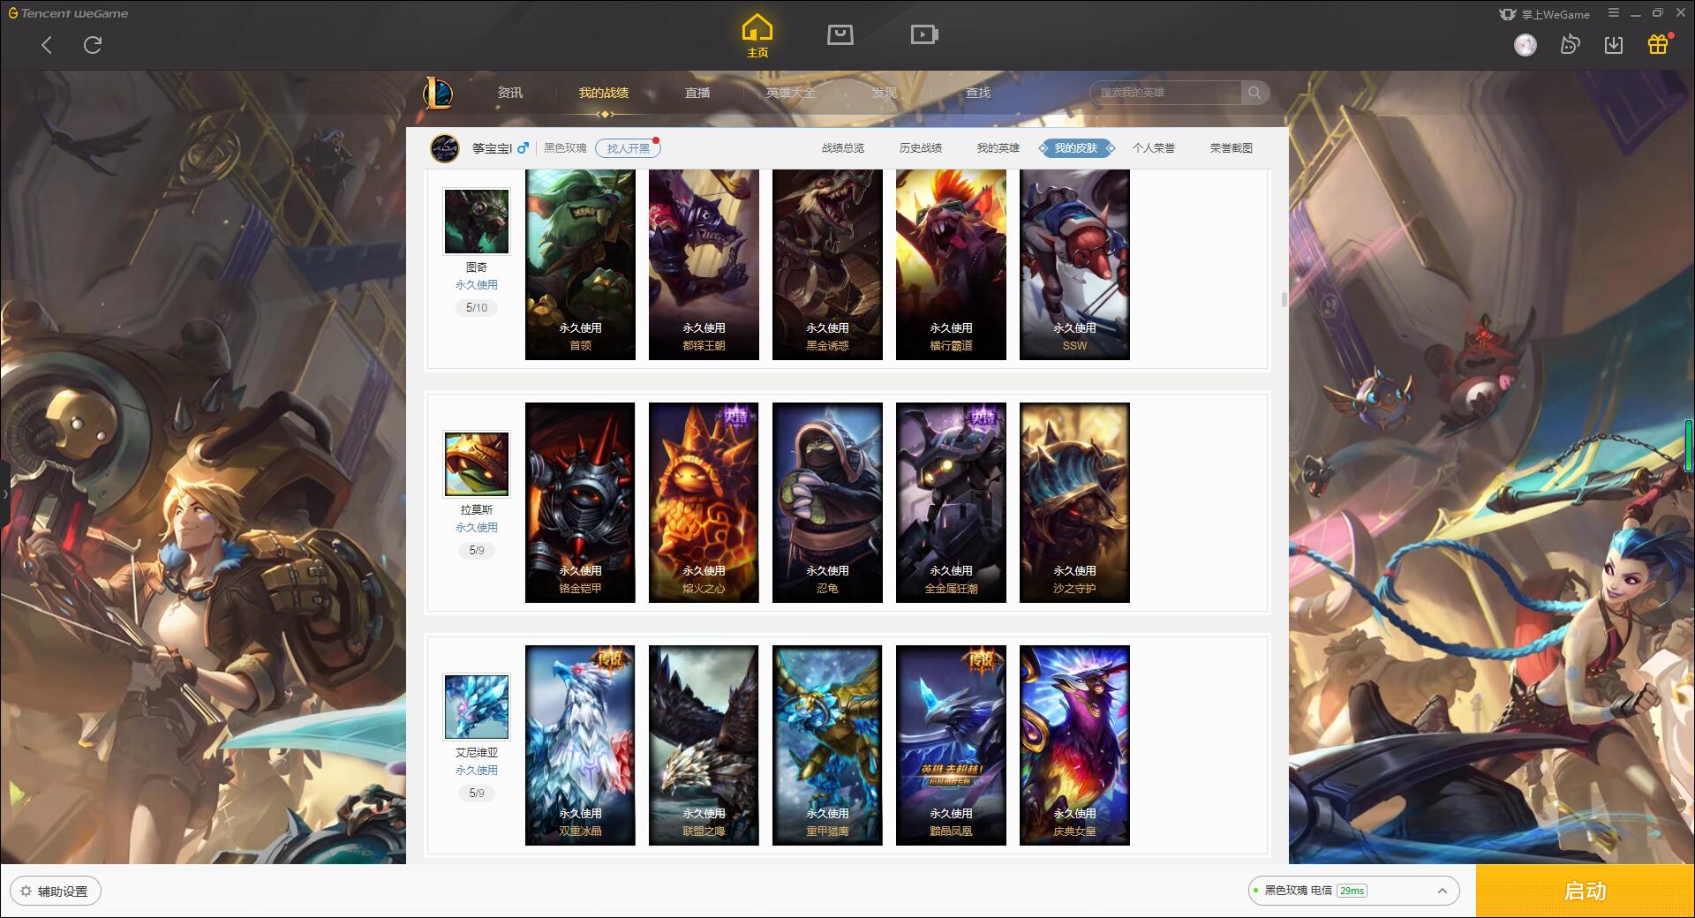Click the player name 筝宝宝l
1695x918 pixels.
pyautogui.click(x=492, y=148)
